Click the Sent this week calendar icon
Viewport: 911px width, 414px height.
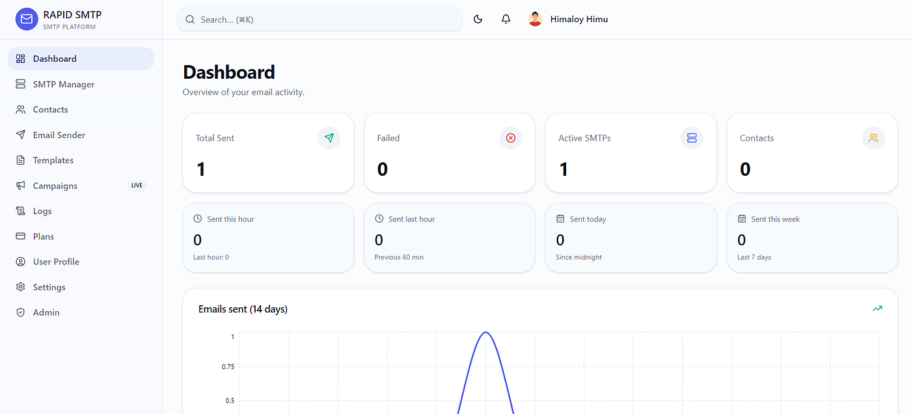click(742, 219)
